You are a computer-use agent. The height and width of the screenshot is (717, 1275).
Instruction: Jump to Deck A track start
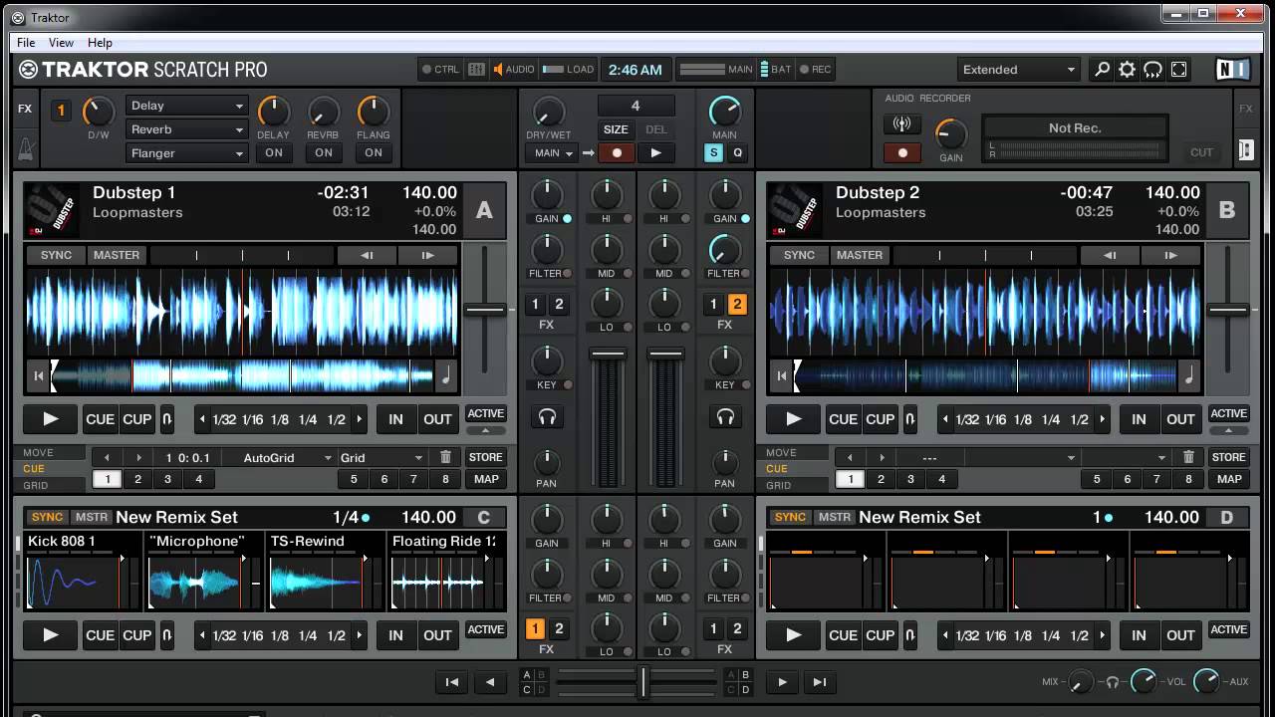click(39, 375)
